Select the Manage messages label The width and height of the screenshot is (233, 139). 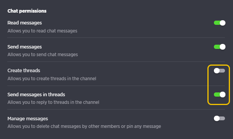(x=28, y=118)
